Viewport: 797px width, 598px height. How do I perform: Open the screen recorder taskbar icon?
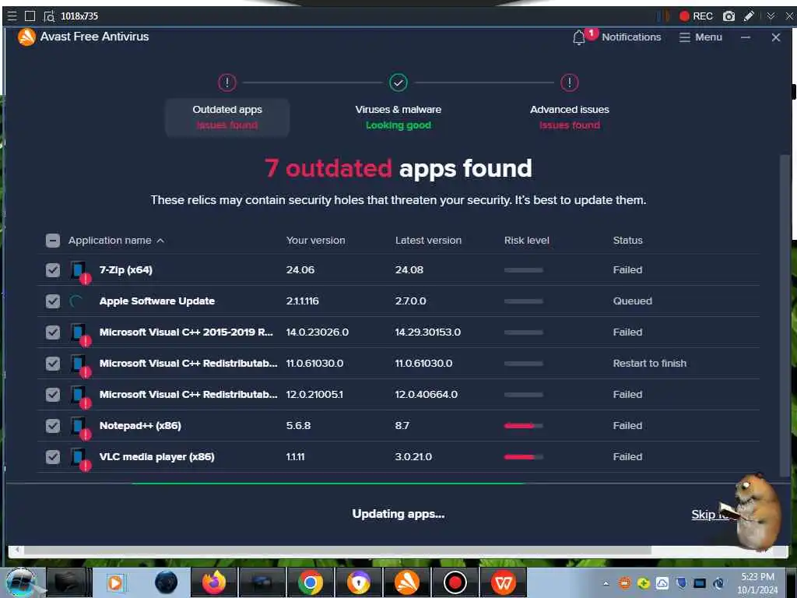coord(455,582)
